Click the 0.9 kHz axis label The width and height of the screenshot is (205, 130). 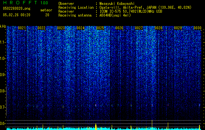pyautogui.click(x=3, y=75)
